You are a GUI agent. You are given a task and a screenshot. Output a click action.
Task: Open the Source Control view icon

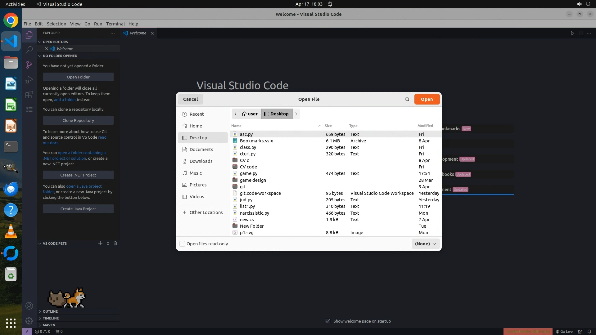(x=29, y=65)
